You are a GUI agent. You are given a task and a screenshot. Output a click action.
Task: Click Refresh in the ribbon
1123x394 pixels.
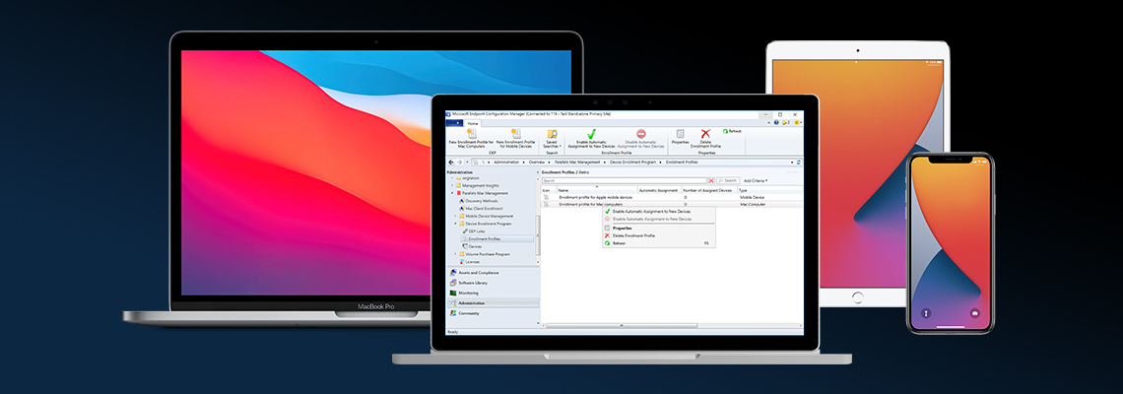[x=732, y=132]
